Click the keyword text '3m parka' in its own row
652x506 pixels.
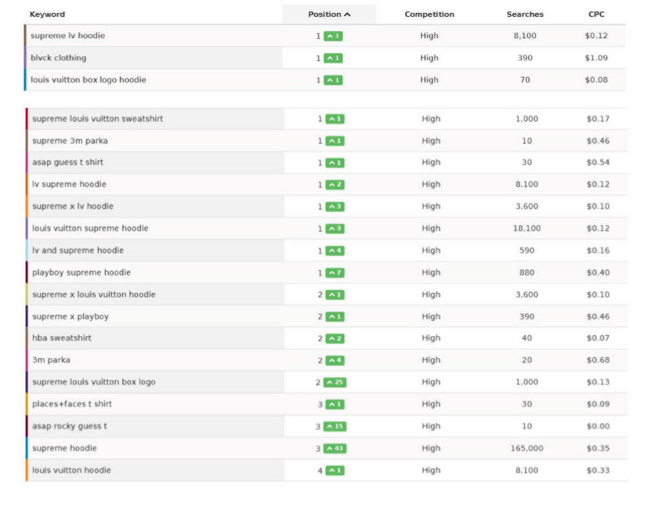(x=51, y=360)
